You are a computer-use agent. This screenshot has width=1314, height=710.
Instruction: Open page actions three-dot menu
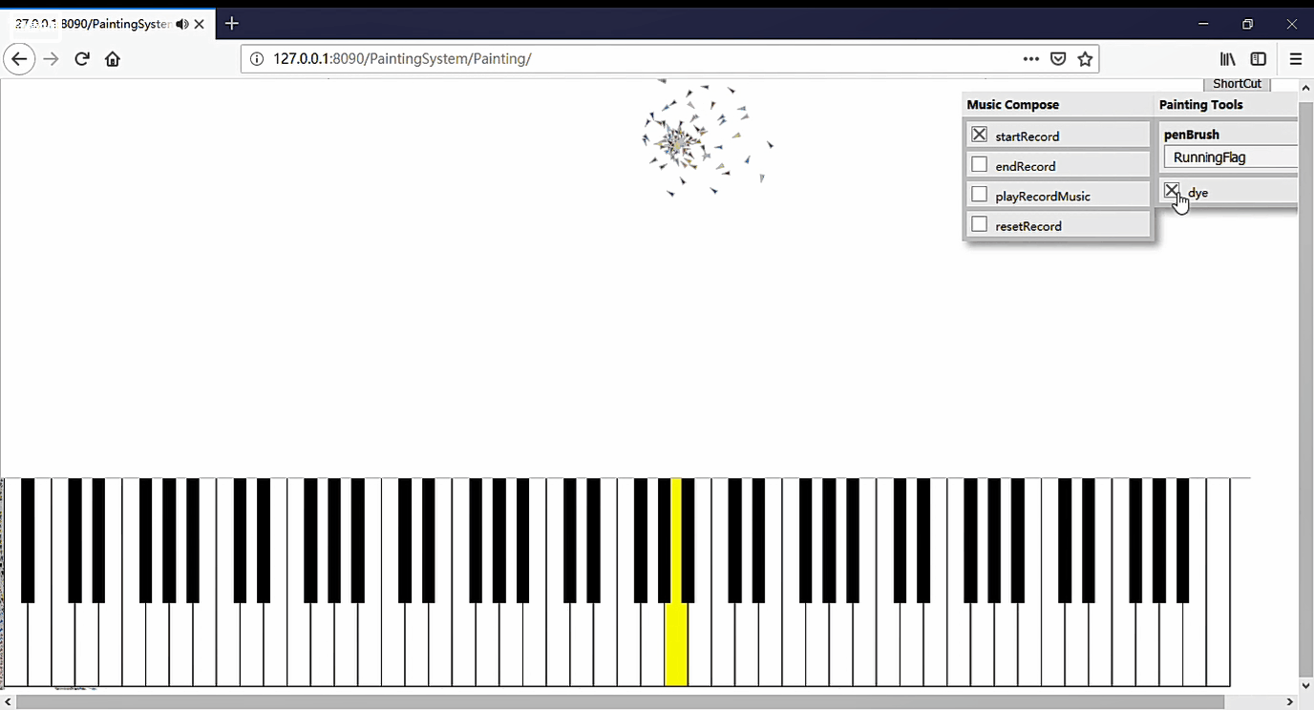point(1030,59)
